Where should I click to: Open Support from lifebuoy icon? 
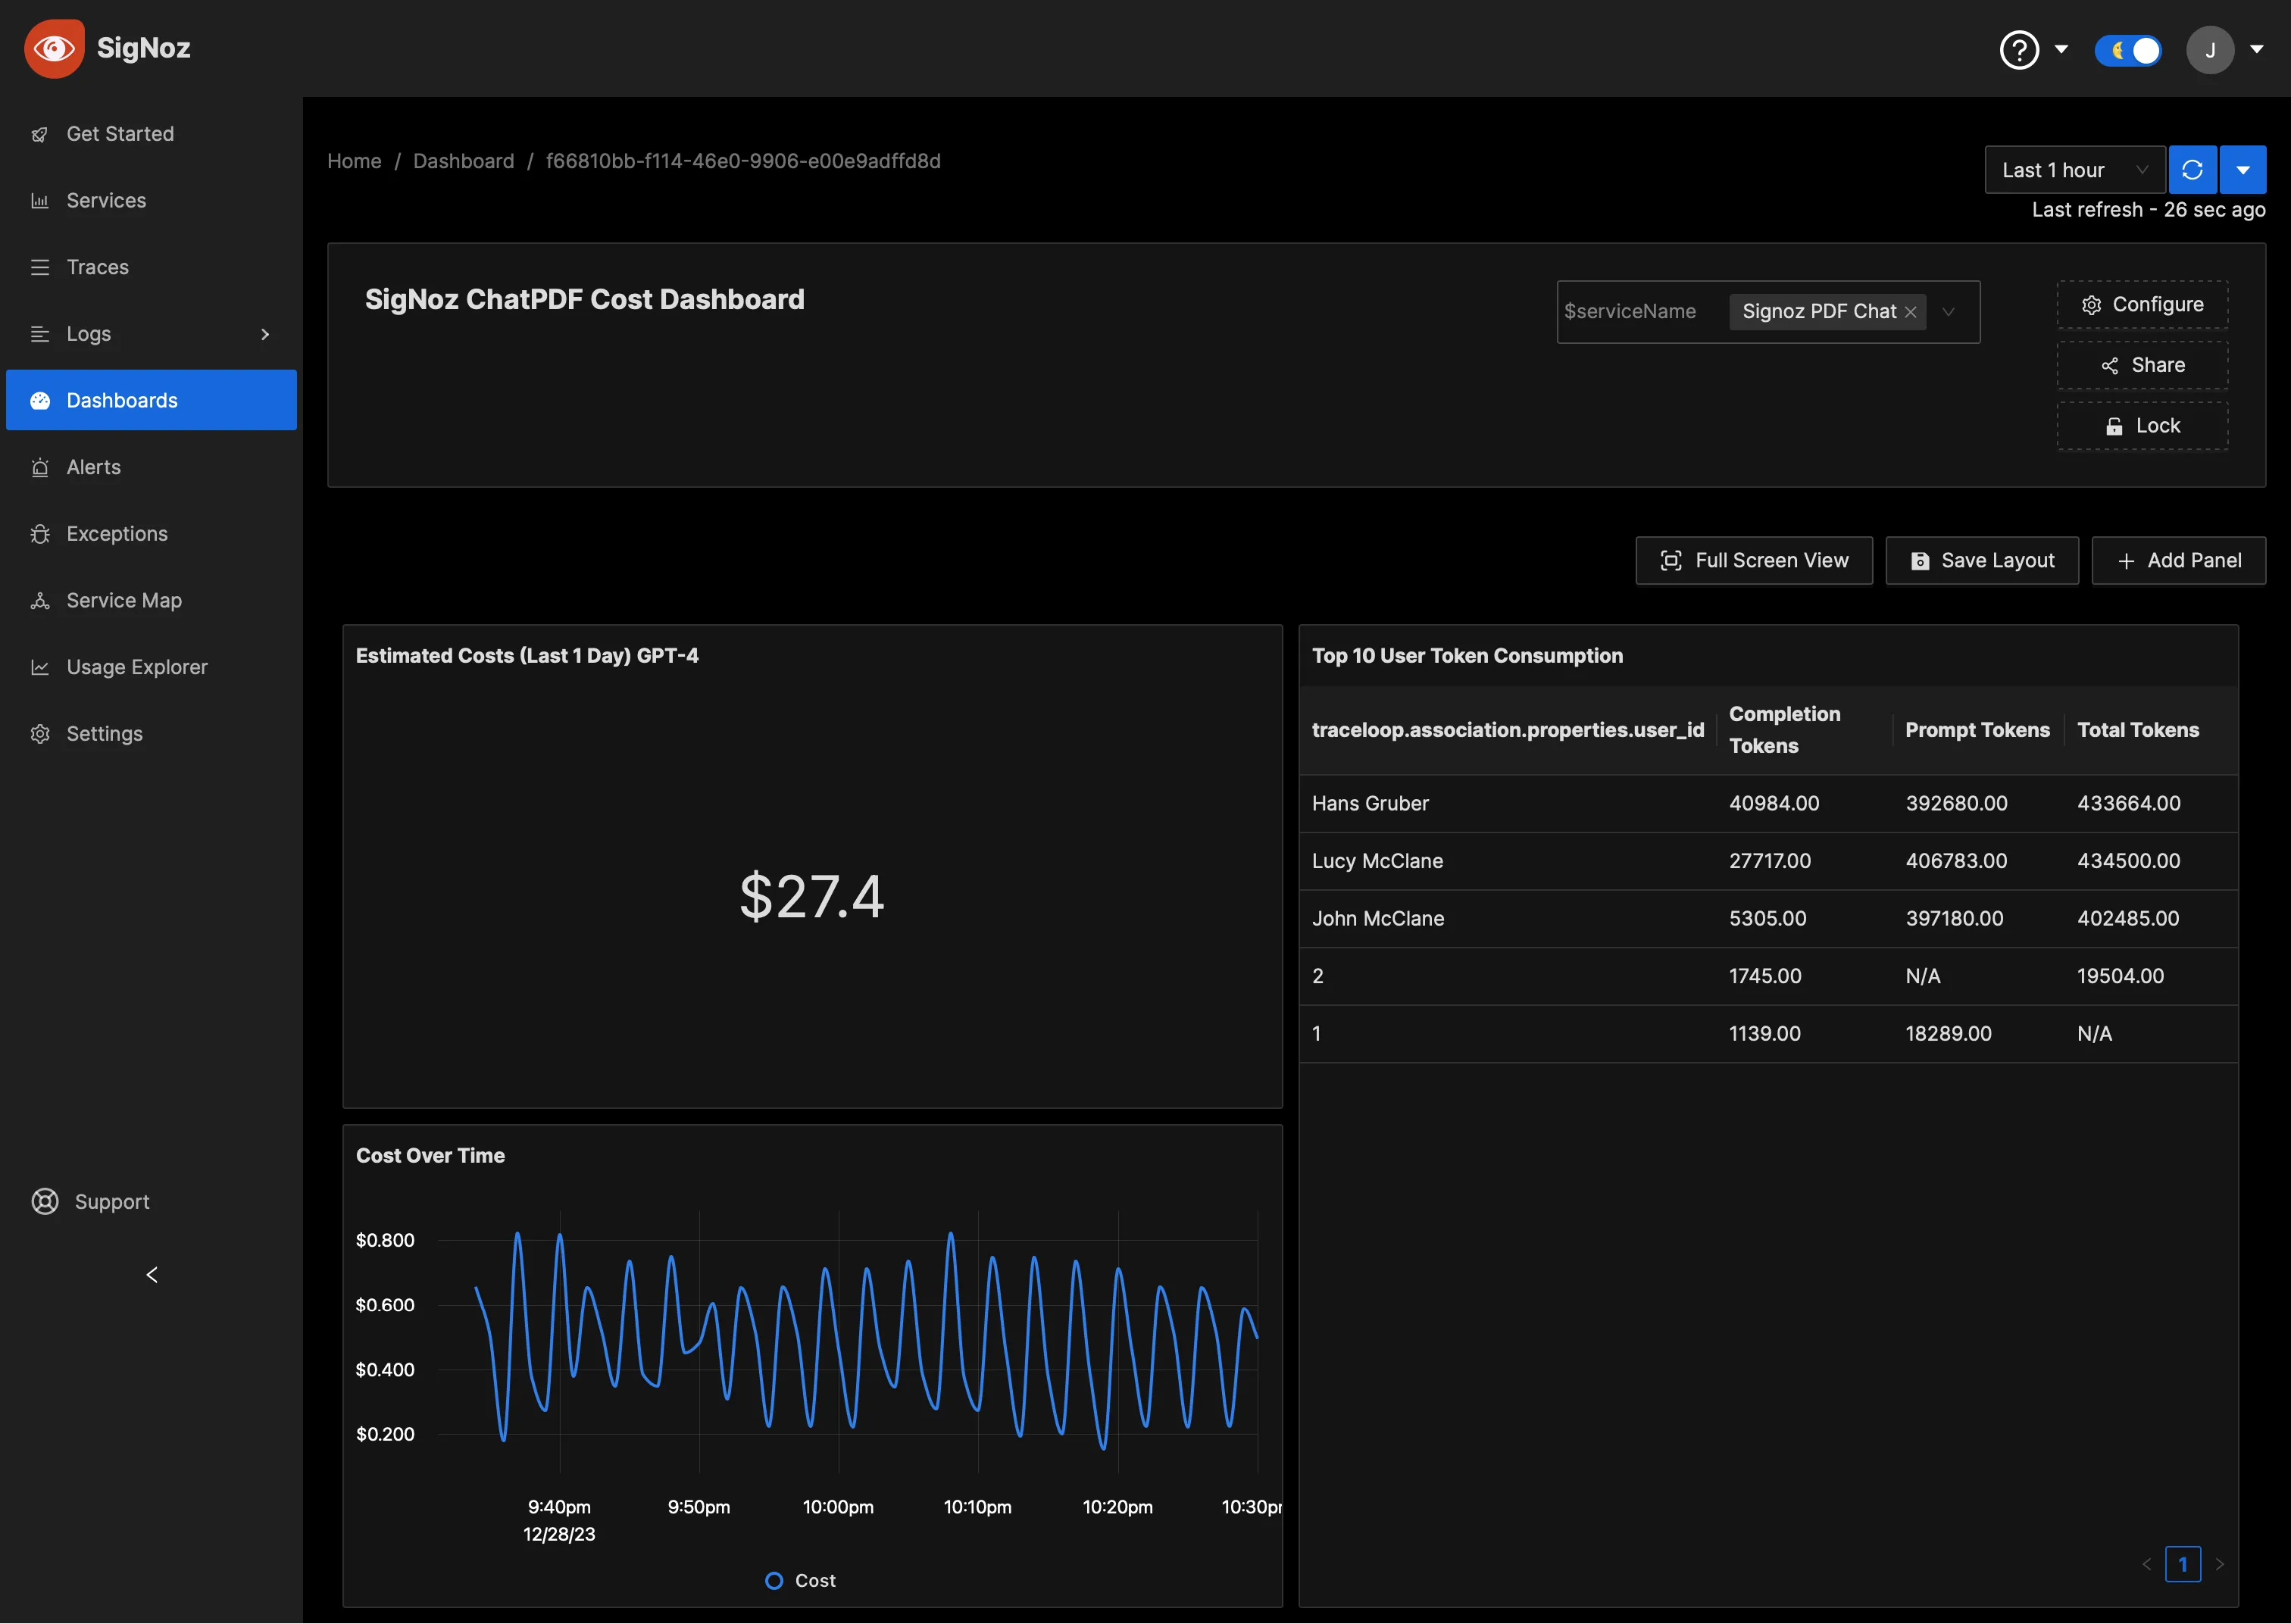pyautogui.click(x=45, y=1201)
